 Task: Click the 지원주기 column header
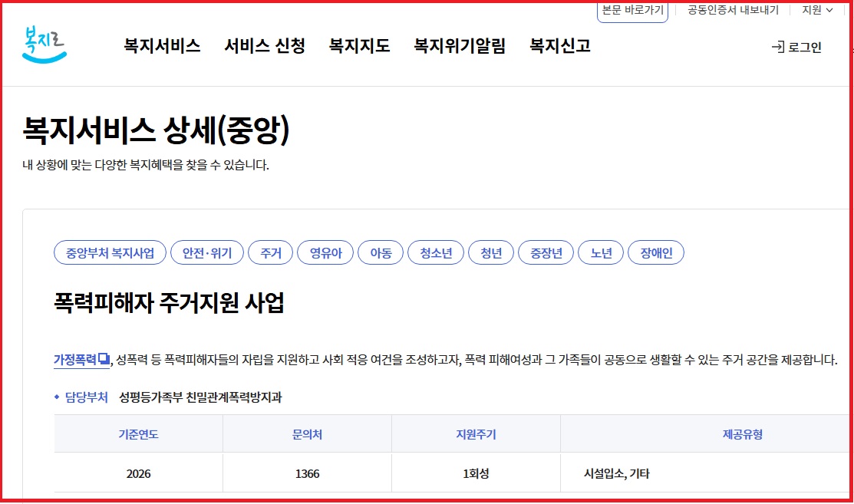click(476, 433)
